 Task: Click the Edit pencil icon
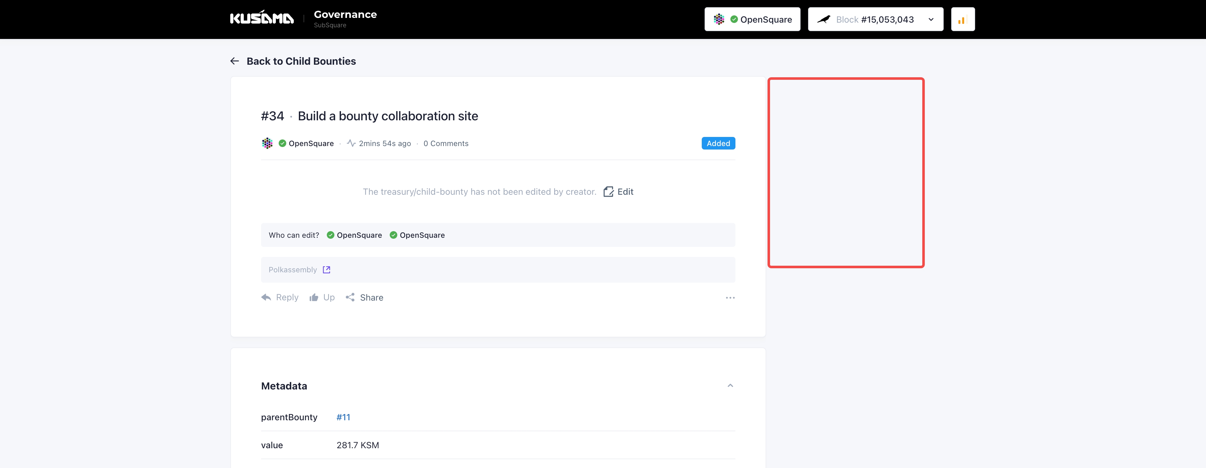tap(608, 192)
